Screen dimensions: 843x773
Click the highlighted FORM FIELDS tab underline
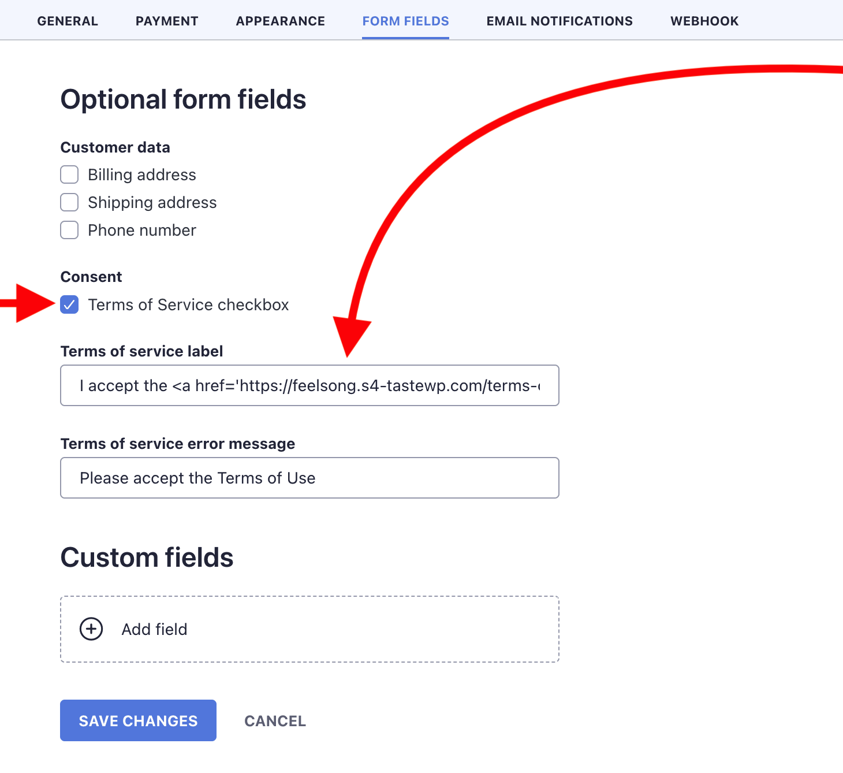405,38
